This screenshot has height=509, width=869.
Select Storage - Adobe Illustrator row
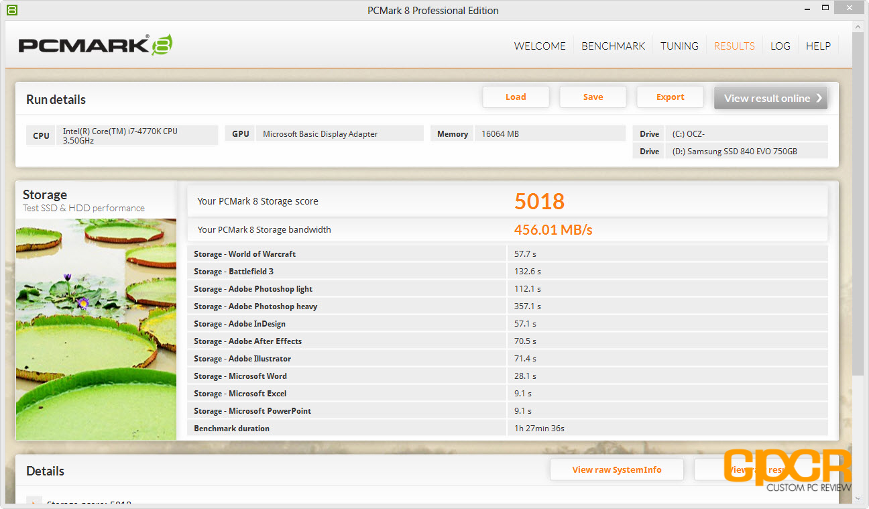[508, 359]
